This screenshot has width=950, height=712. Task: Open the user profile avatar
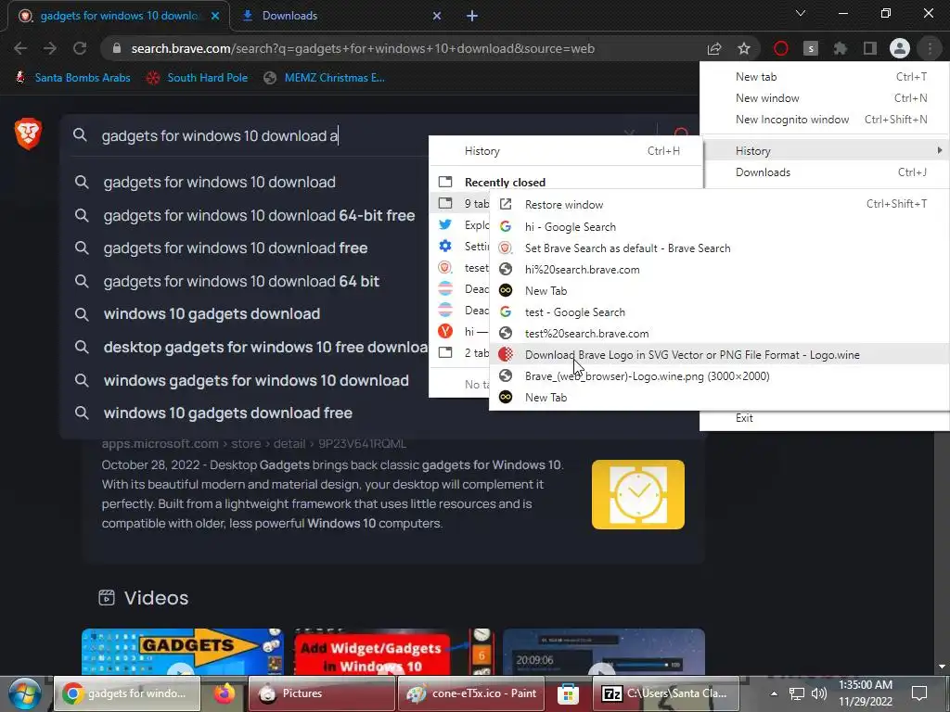(900, 48)
